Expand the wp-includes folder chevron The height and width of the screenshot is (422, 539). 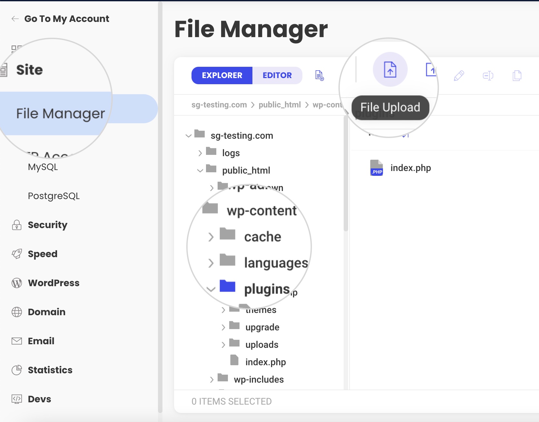(x=212, y=380)
